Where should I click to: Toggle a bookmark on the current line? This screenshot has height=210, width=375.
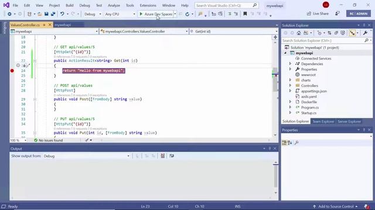[245, 14]
